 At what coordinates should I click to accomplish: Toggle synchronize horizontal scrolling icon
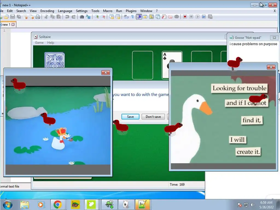click(118, 17)
